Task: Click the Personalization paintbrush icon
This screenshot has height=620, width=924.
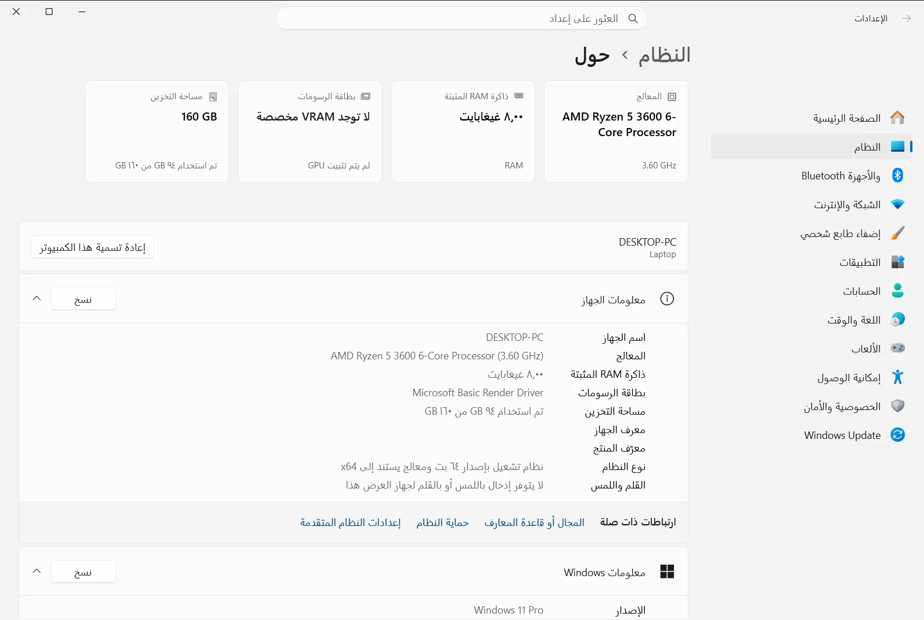Action: 897,233
